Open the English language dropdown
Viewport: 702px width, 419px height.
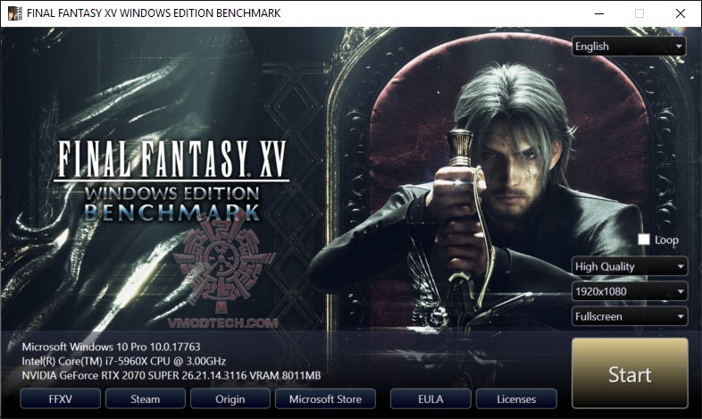[x=629, y=46]
